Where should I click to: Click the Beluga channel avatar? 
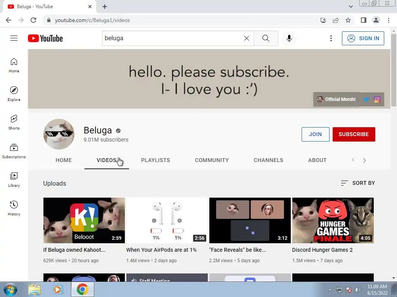tap(59, 134)
